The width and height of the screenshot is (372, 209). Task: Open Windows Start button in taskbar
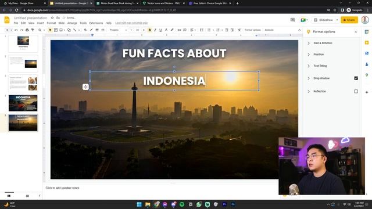tap(139, 204)
